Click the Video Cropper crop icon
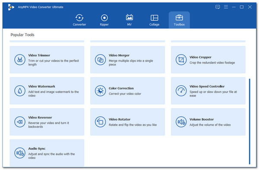Viewport: 259px width, 170px height. (x=181, y=60)
